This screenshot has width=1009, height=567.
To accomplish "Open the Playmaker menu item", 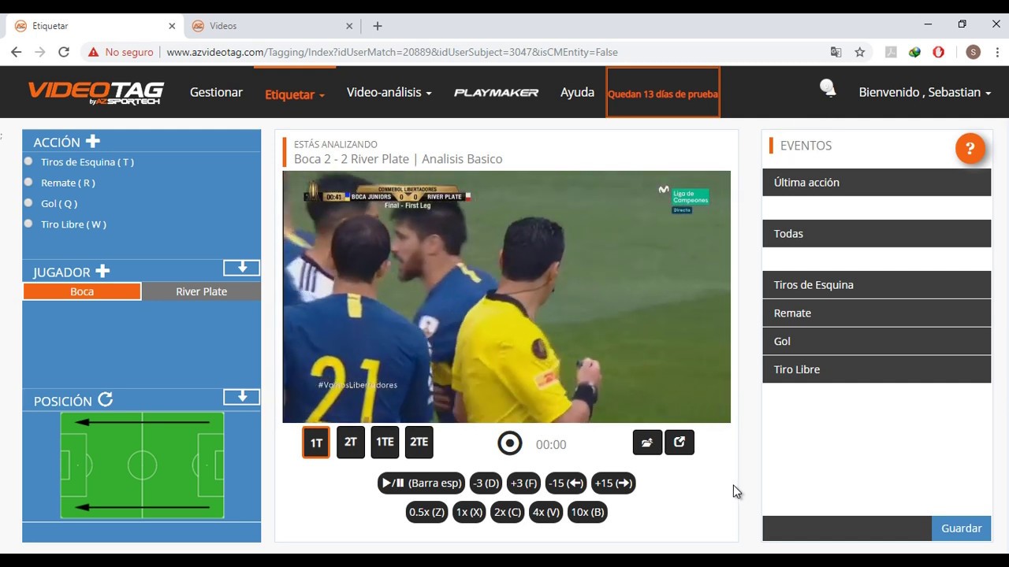I will point(497,92).
